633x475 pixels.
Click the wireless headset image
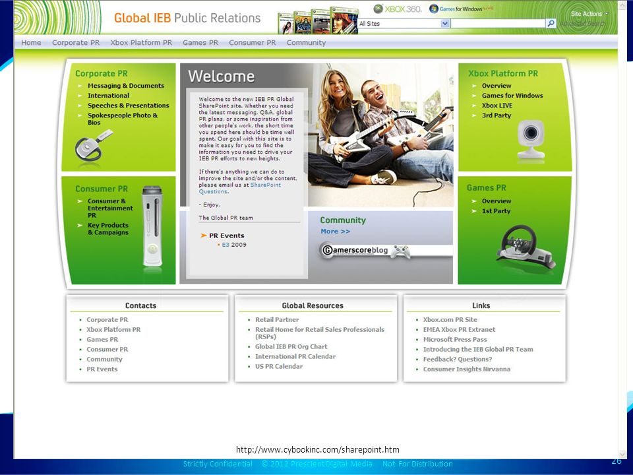[x=93, y=144]
